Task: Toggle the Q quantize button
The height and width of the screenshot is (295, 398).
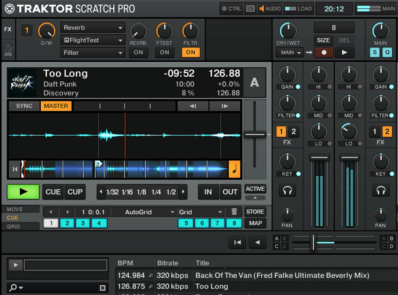Action: (387, 52)
